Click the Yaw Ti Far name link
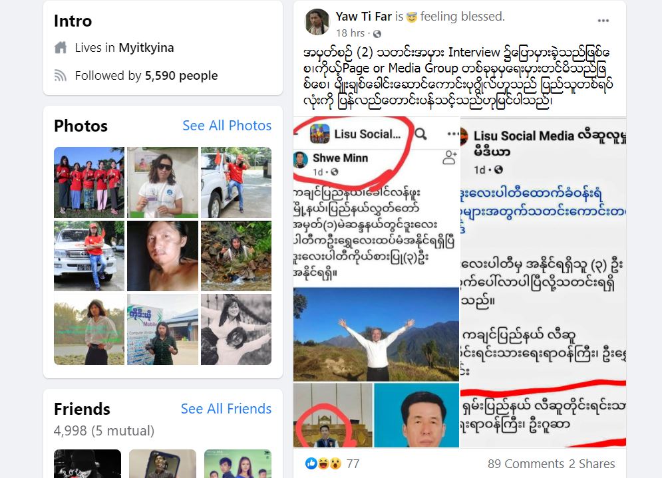Image resolution: width=662 pixels, height=478 pixels. pyautogui.click(x=363, y=17)
